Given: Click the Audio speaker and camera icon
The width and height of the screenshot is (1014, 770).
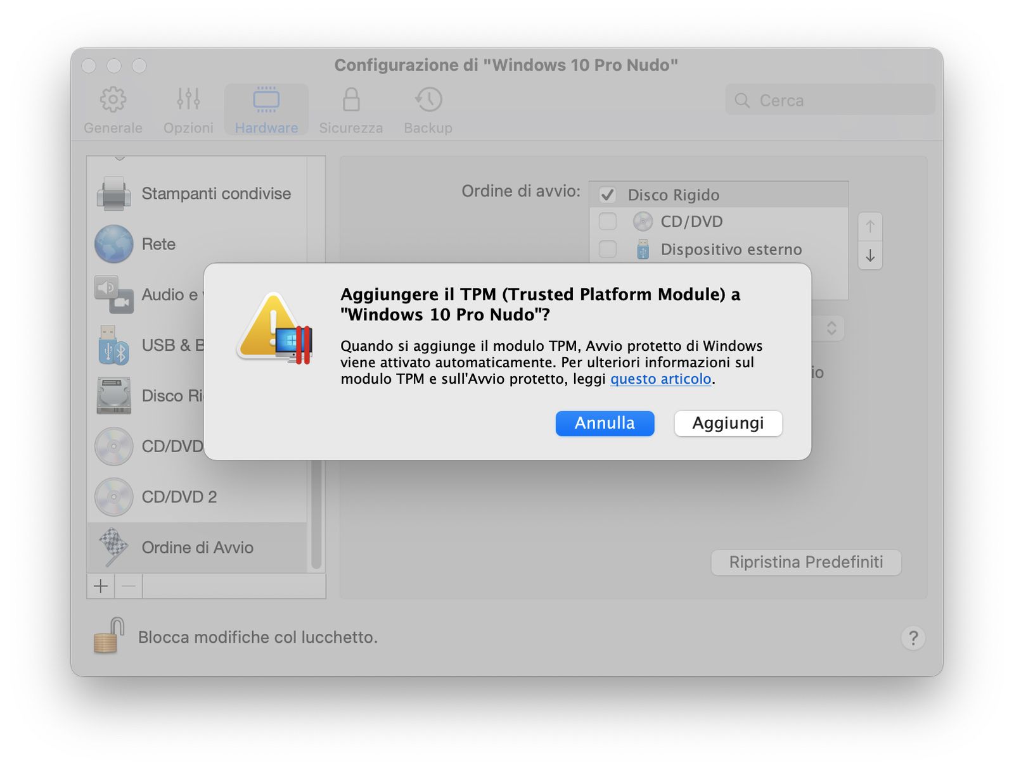Looking at the screenshot, I should 114,294.
